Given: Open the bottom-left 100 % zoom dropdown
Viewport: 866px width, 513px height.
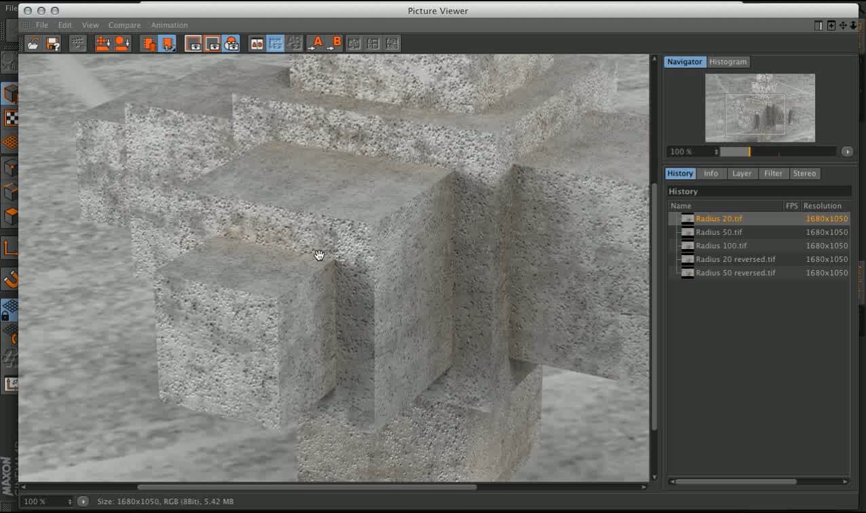Looking at the screenshot, I should (47, 501).
